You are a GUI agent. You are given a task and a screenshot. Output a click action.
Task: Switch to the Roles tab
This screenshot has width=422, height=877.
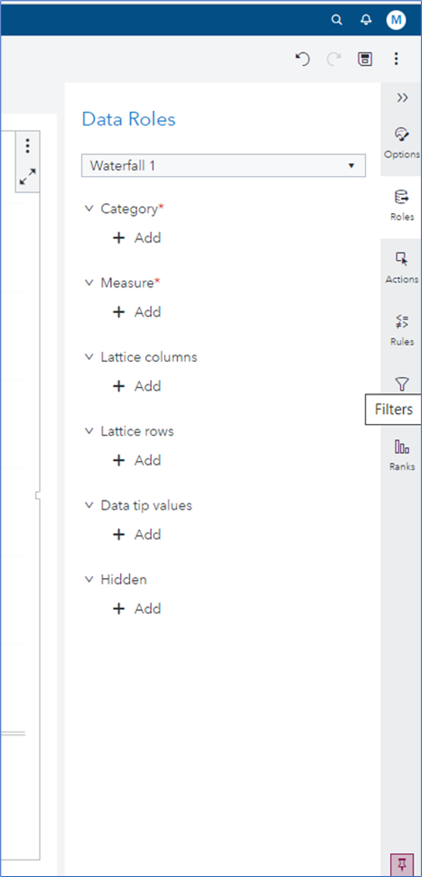(401, 203)
